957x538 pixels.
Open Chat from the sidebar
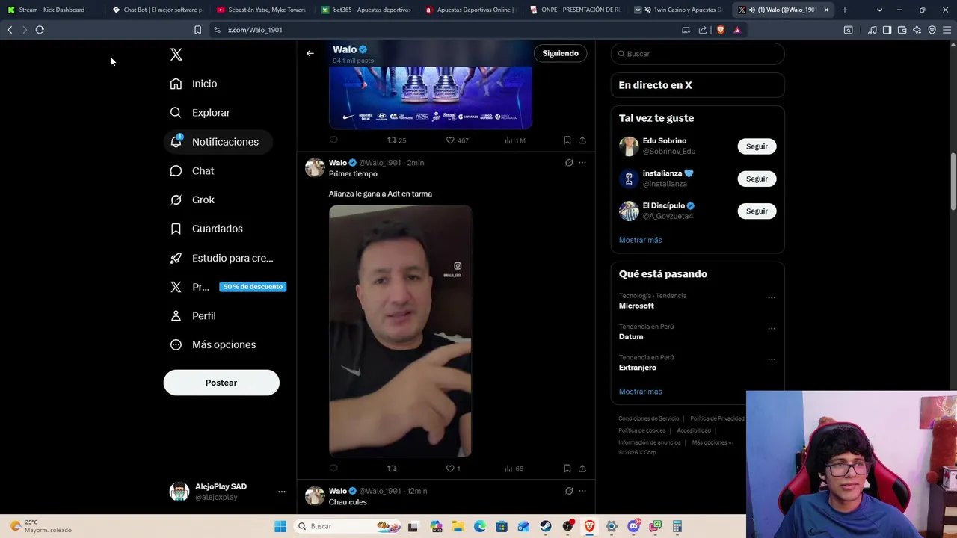[x=192, y=171]
